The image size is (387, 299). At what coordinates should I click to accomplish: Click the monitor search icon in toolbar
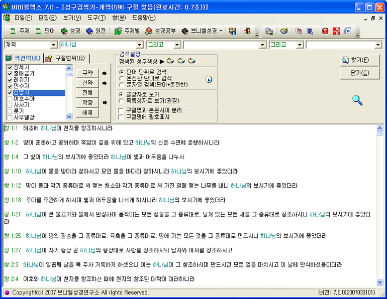[x=232, y=31]
